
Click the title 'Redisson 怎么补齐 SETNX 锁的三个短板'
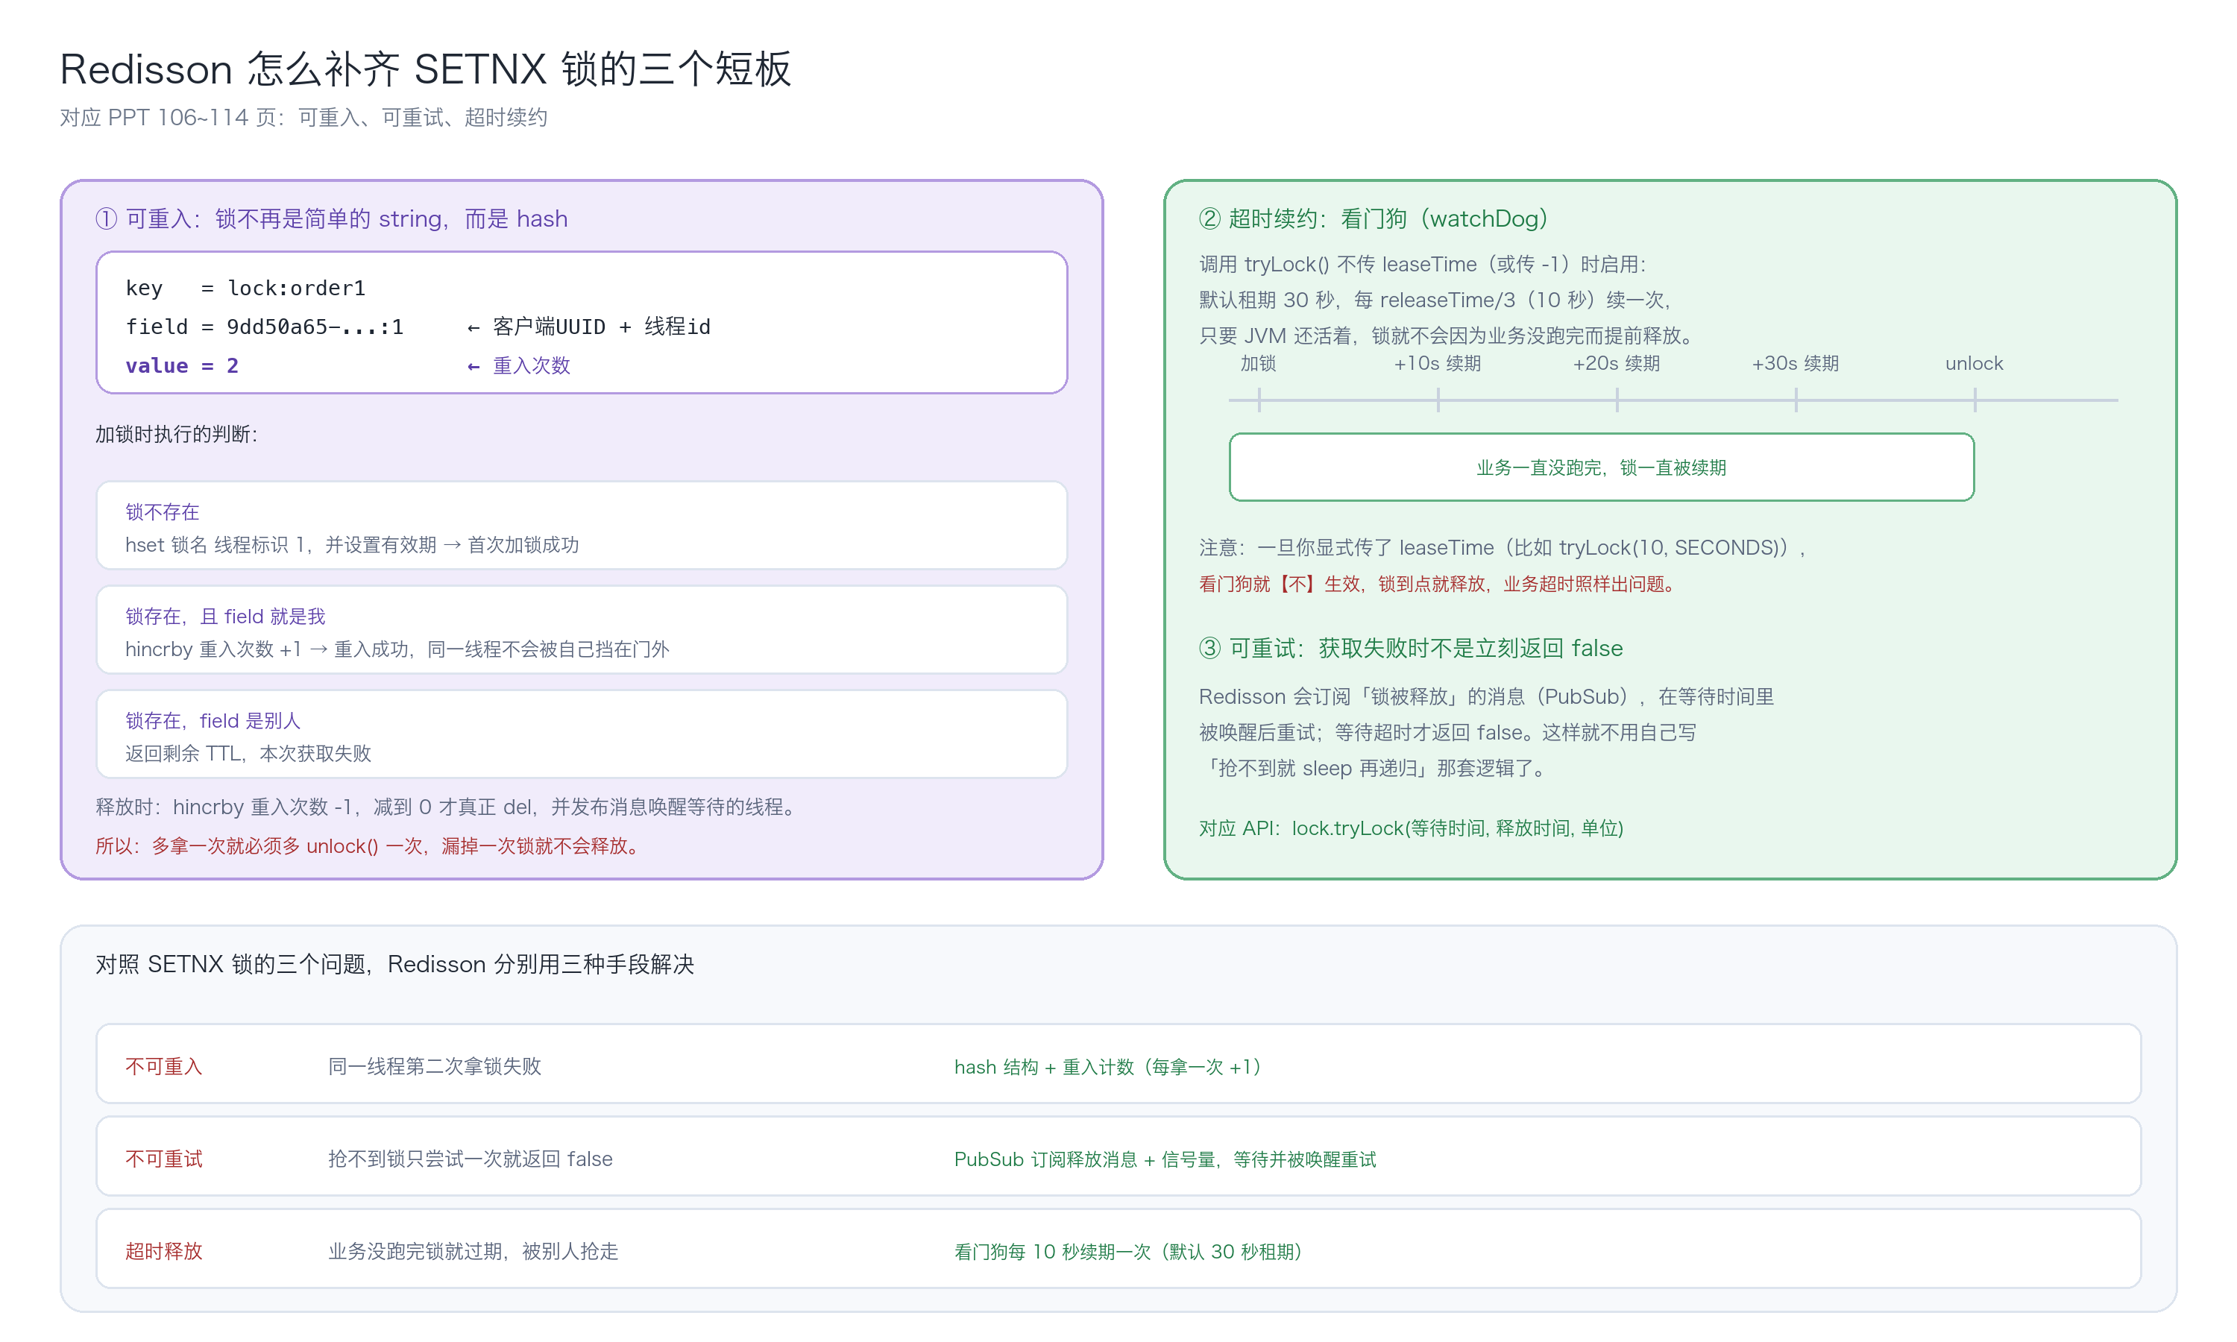point(425,69)
